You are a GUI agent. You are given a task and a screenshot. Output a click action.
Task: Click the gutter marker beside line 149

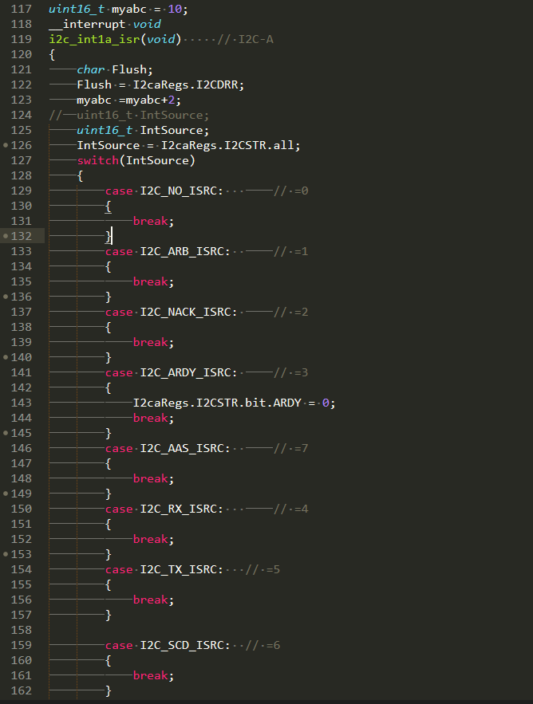tap(6, 494)
